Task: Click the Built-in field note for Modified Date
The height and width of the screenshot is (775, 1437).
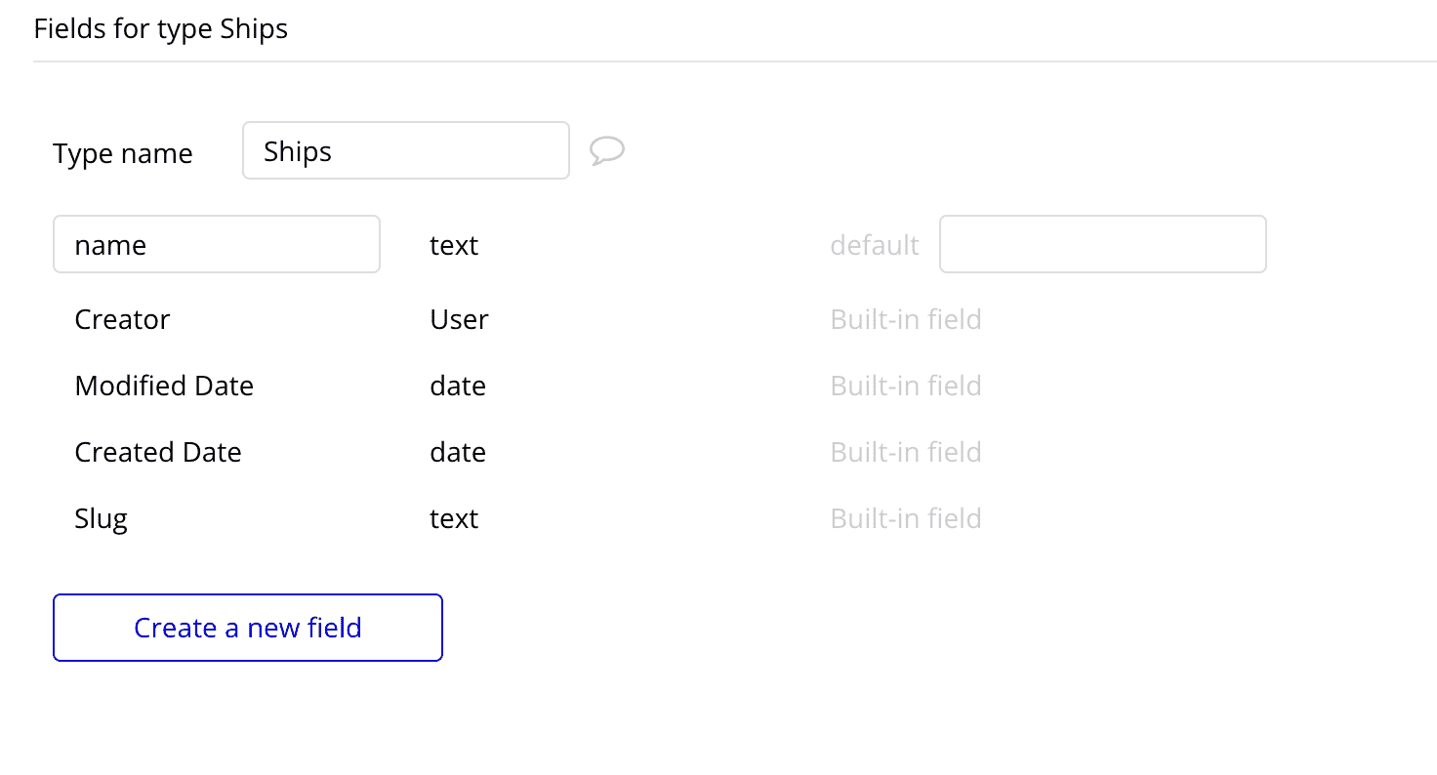Action: (906, 386)
